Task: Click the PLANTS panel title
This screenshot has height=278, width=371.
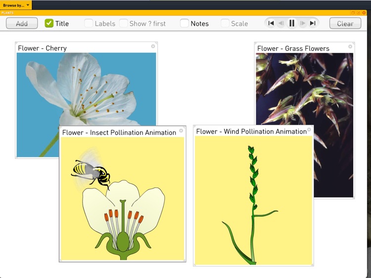Action: click(7, 13)
